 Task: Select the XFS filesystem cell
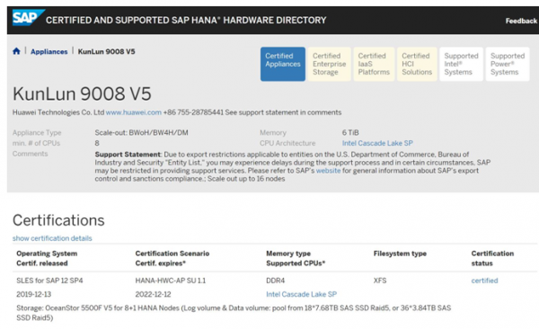click(x=380, y=280)
